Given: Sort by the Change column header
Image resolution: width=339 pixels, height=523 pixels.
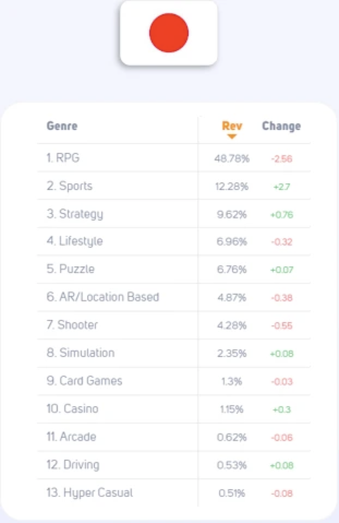Looking at the screenshot, I should 281,126.
